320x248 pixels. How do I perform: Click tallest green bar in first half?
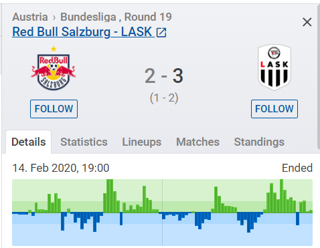(110, 196)
